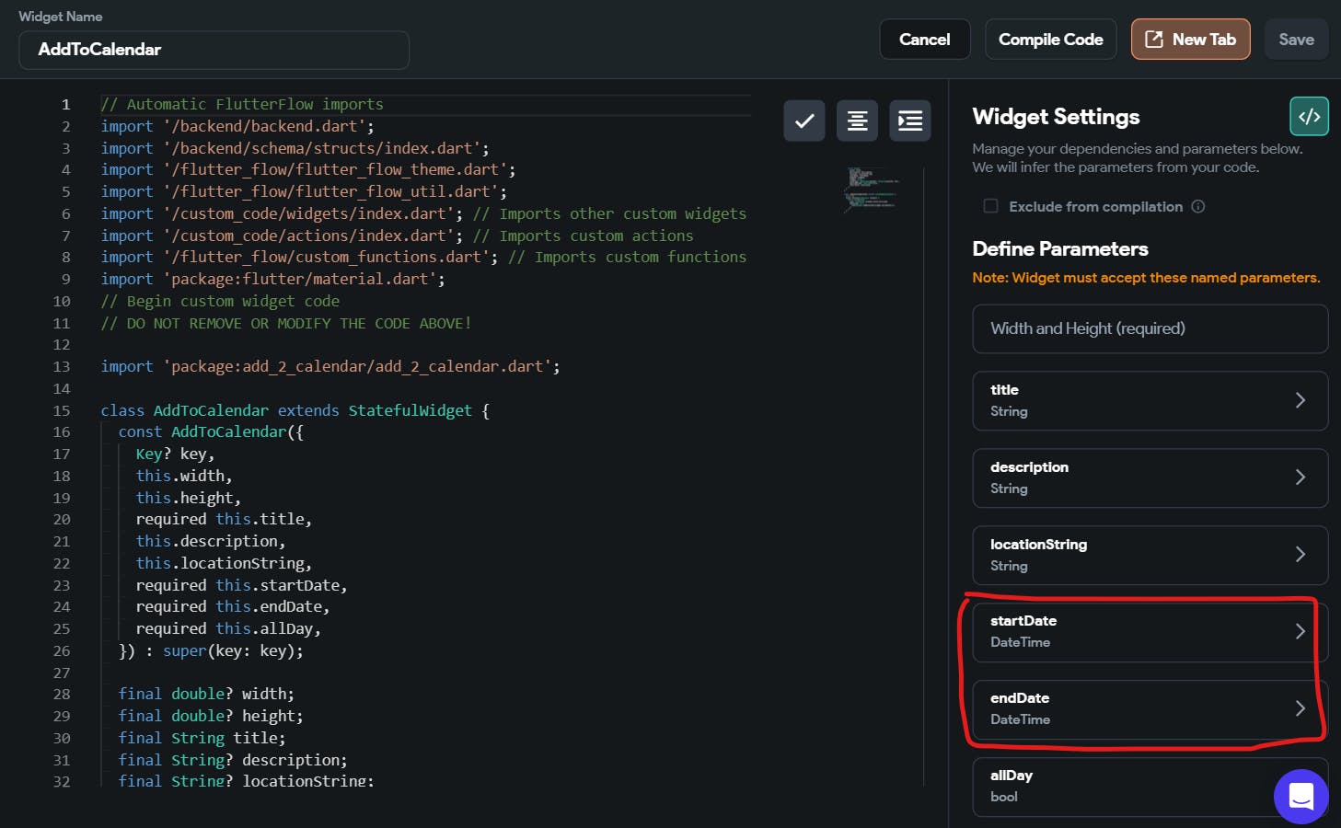Viewport: 1341px width, 828px height.
Task: Open the chat support bubble icon
Action: click(1301, 796)
